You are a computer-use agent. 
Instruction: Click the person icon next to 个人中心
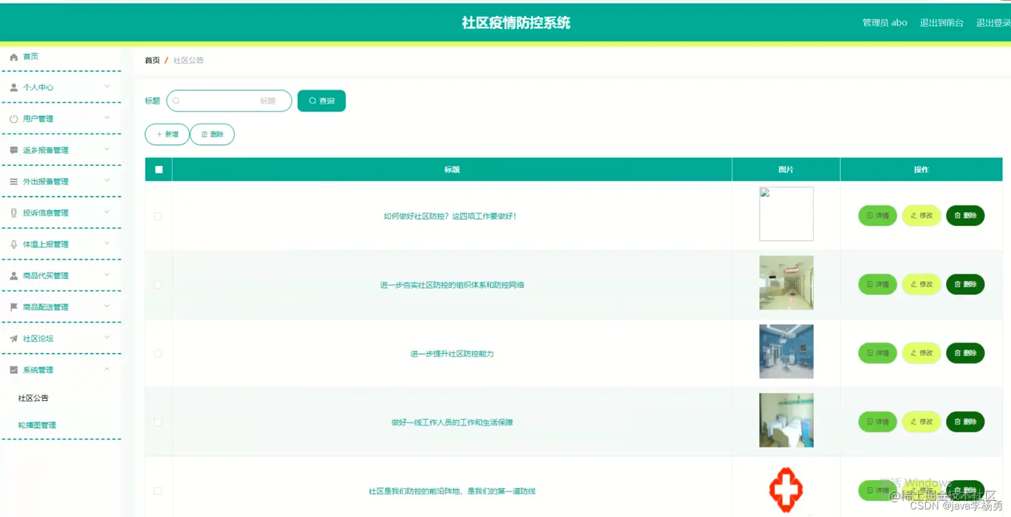(14, 88)
